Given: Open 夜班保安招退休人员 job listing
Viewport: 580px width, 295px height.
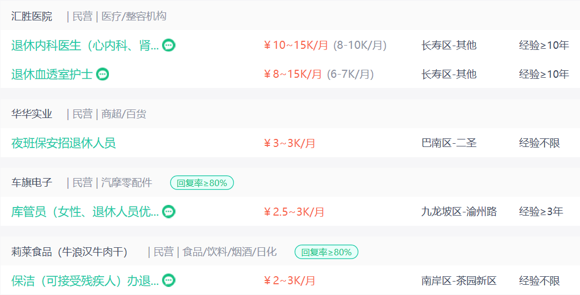Looking at the screenshot, I should [63, 143].
